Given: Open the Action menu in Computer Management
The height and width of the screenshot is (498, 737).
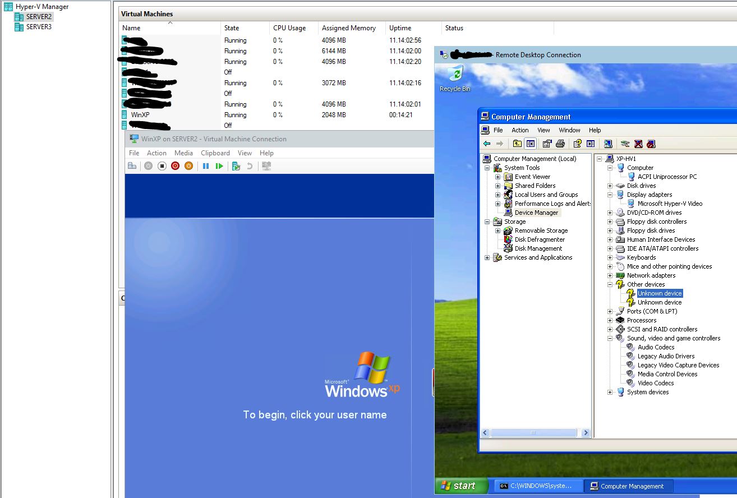Looking at the screenshot, I should (x=520, y=130).
